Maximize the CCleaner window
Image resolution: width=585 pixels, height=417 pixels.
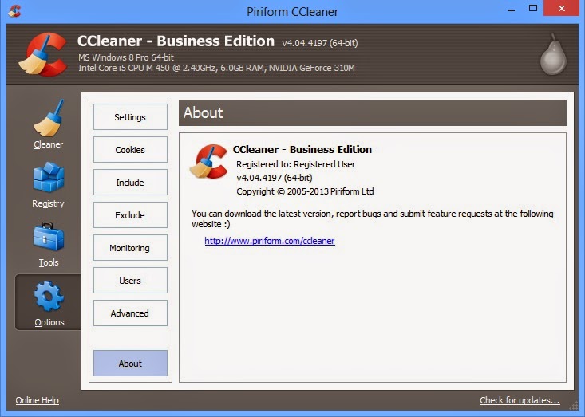pyautogui.click(x=533, y=9)
